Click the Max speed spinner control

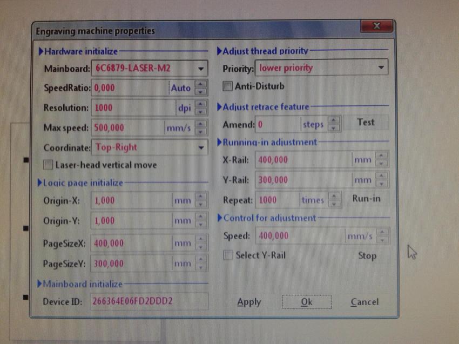[x=201, y=128]
